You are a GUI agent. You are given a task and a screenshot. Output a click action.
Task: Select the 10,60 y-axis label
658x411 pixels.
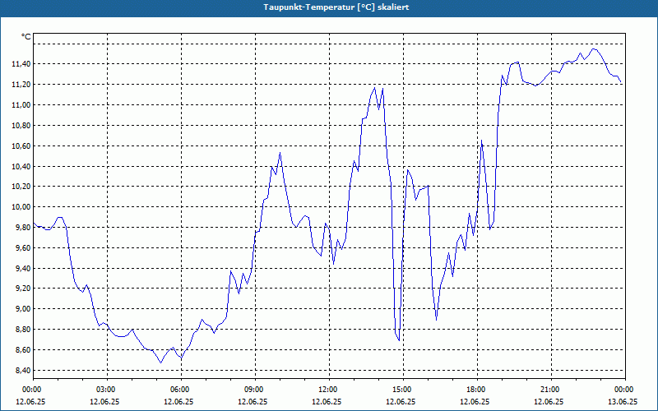pyautogui.click(x=21, y=146)
